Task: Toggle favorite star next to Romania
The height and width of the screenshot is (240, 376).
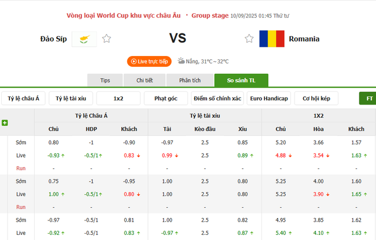Action: click(x=249, y=39)
